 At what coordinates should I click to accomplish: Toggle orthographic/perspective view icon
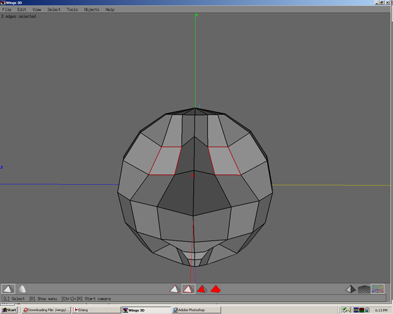350,289
